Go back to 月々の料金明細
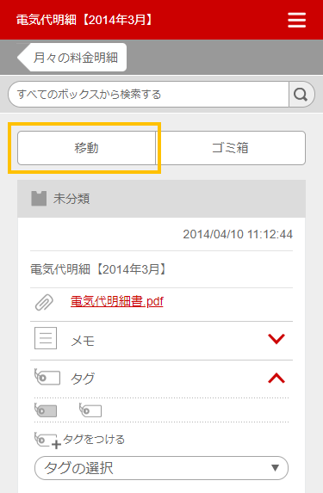Screen dimensions: 323x493 (72, 58)
